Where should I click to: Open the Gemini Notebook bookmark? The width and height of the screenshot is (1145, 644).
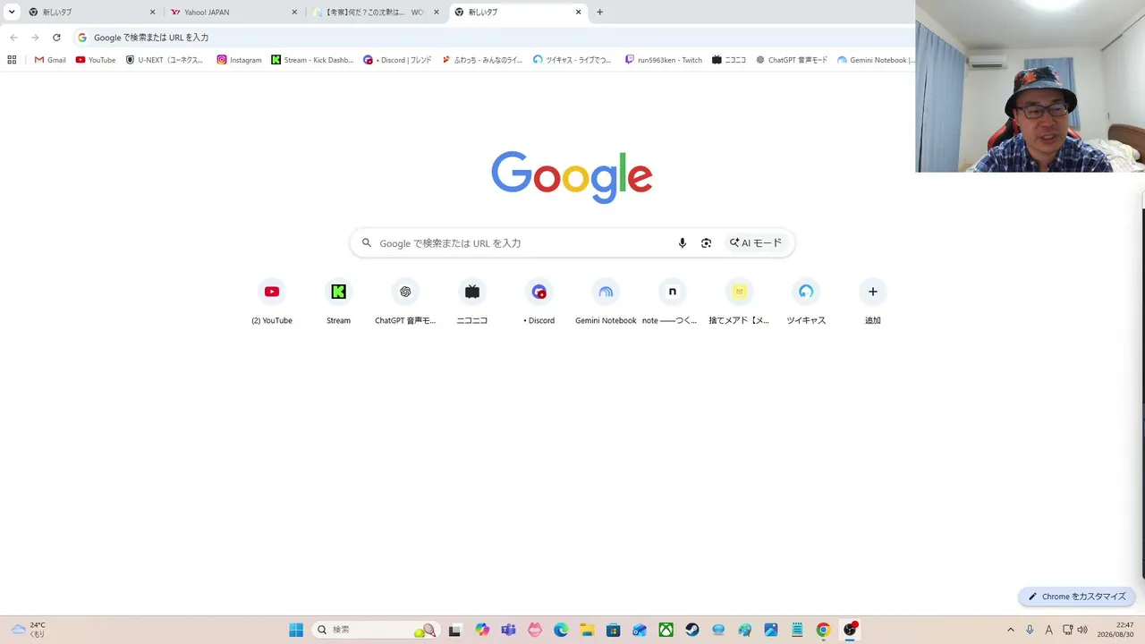(x=875, y=60)
